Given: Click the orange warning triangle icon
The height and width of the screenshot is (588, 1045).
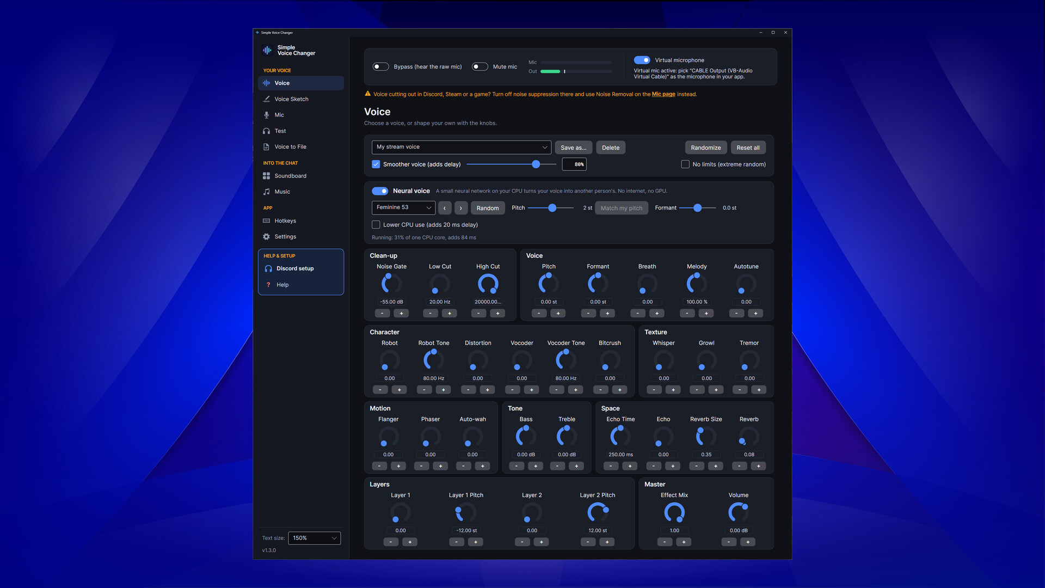Looking at the screenshot, I should pyautogui.click(x=368, y=94).
